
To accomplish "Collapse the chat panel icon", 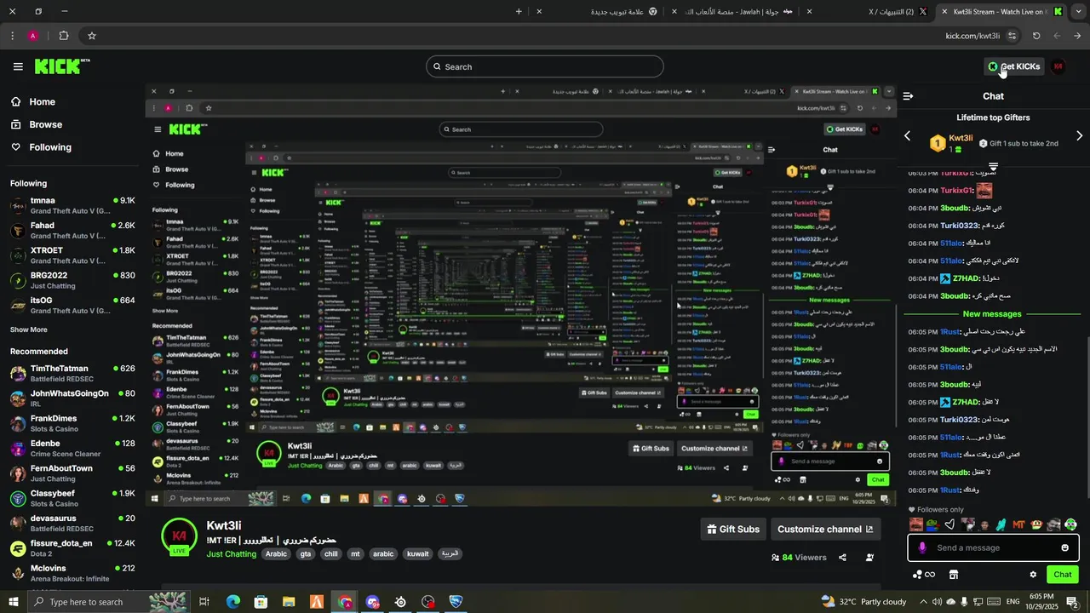I will coord(908,96).
